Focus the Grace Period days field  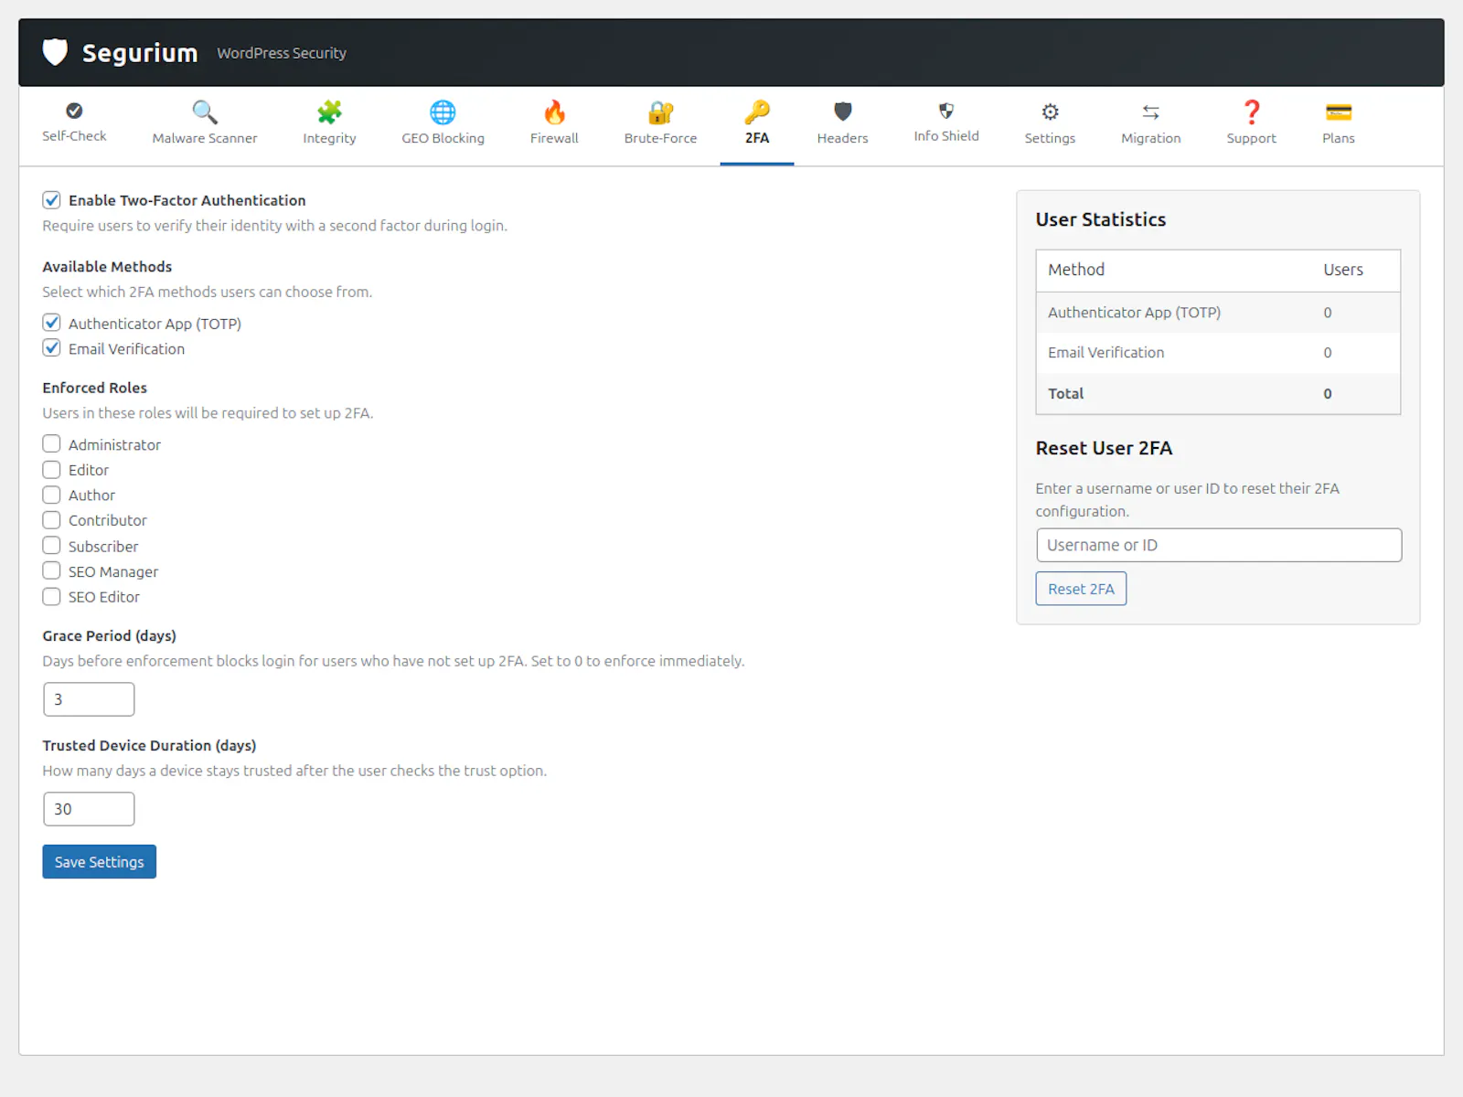coord(89,699)
